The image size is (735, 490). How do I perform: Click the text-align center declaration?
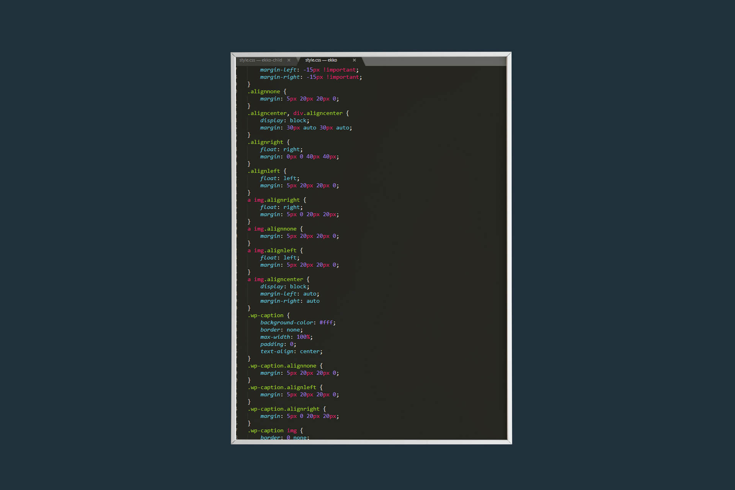click(x=291, y=352)
